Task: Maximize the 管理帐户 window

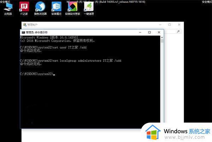Action: click(170, 25)
